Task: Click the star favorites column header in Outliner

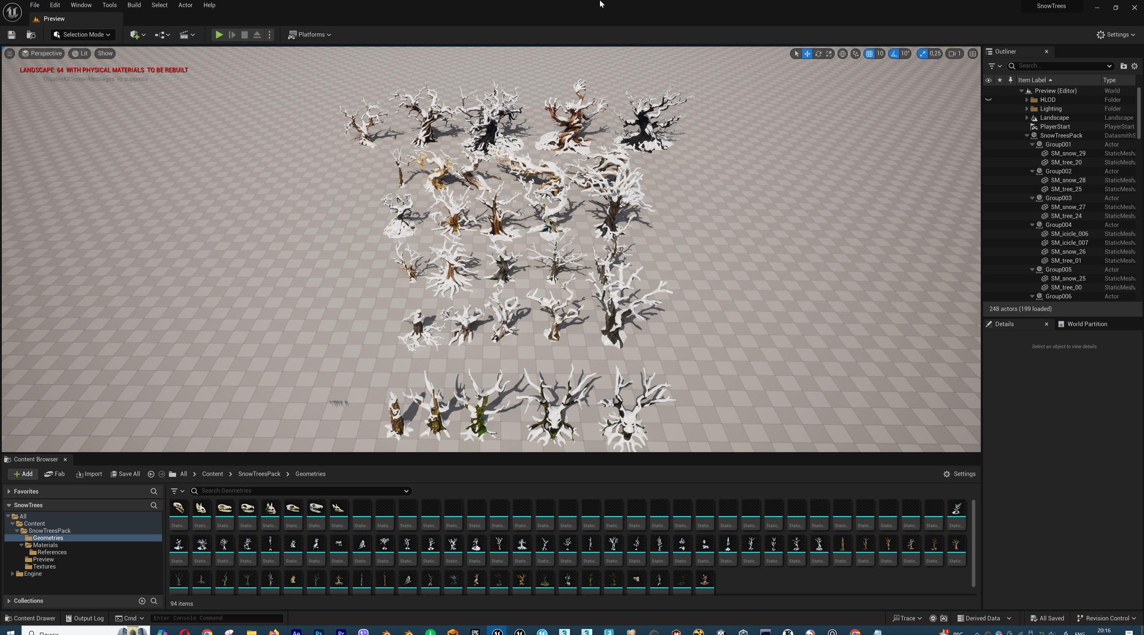Action: click(x=1000, y=80)
